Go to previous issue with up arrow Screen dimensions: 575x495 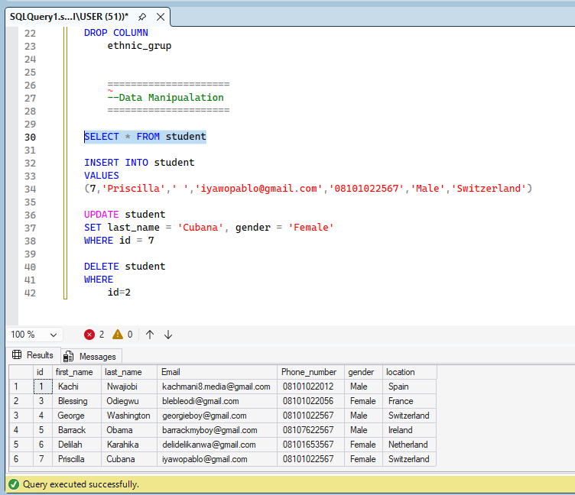[x=150, y=335]
